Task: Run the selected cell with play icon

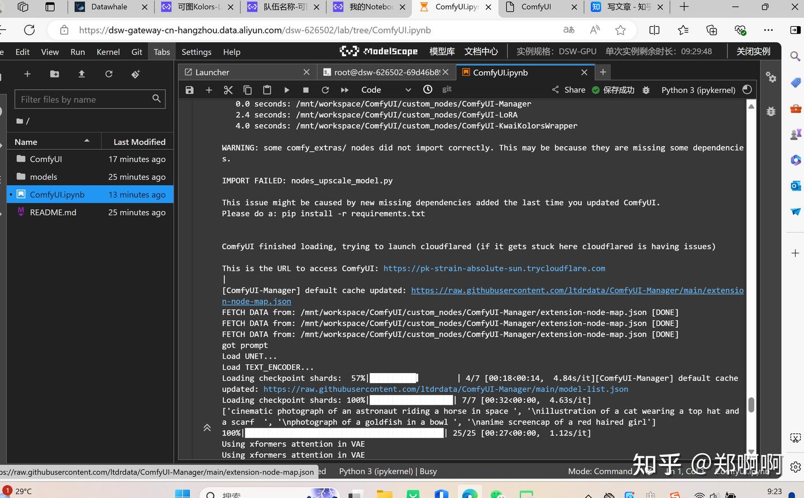Action: coord(286,90)
